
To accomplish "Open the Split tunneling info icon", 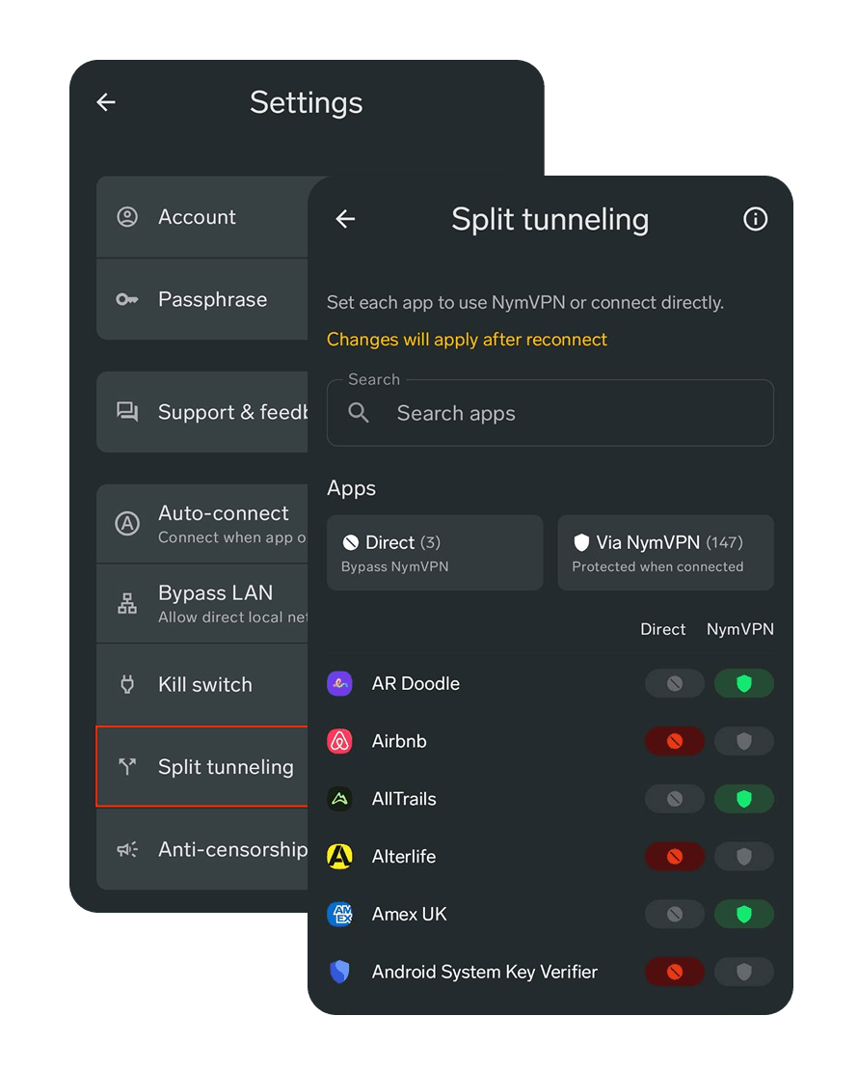I will tap(756, 219).
